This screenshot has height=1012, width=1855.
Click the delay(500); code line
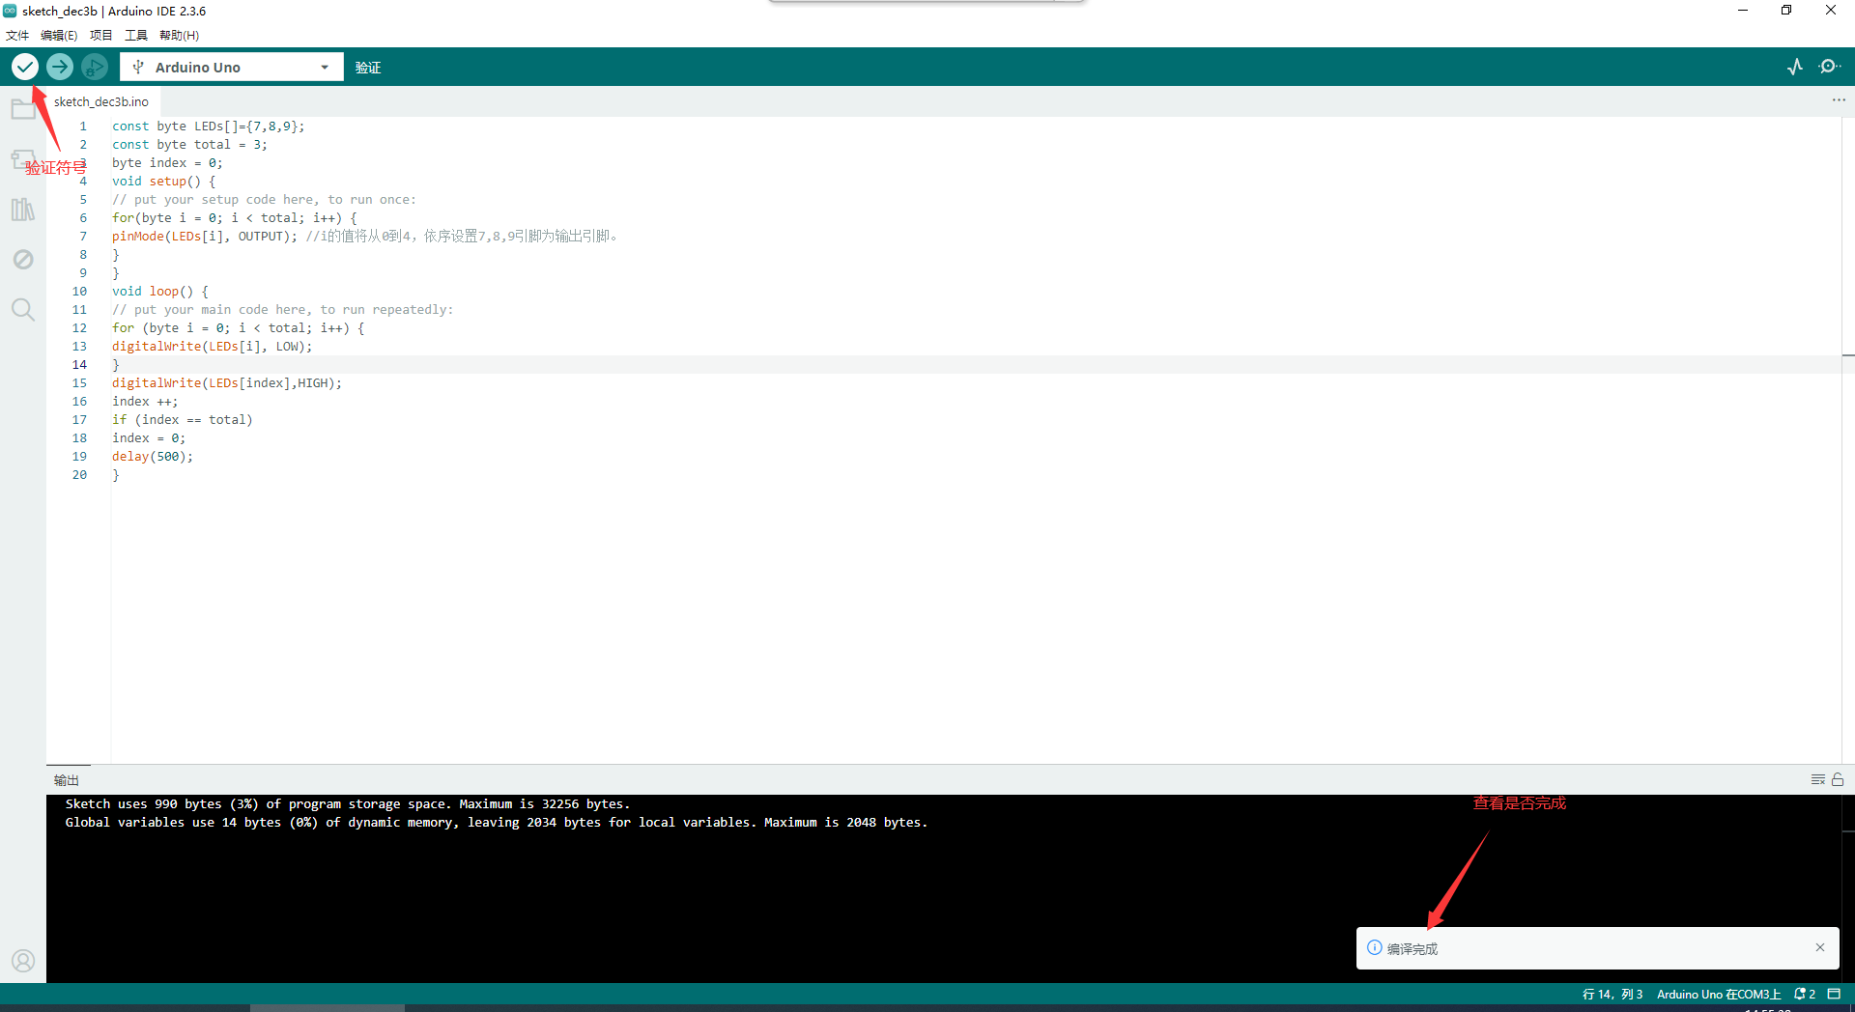pyautogui.click(x=153, y=457)
